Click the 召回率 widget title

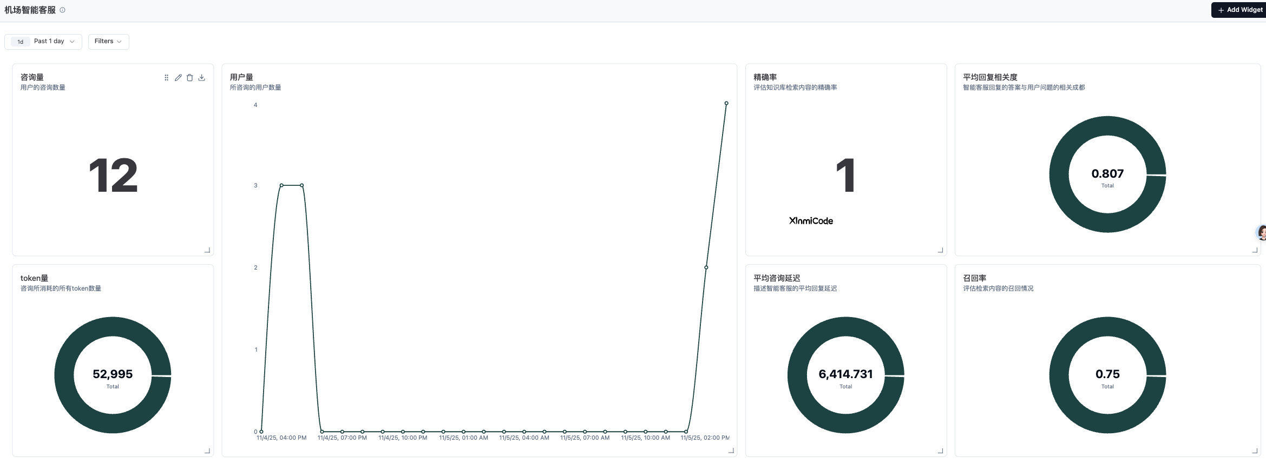click(975, 278)
